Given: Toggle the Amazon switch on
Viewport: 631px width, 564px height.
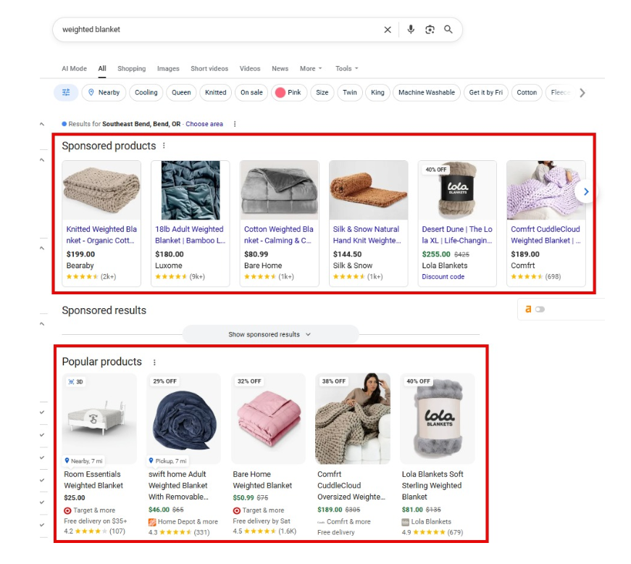Looking at the screenshot, I should tap(540, 310).
